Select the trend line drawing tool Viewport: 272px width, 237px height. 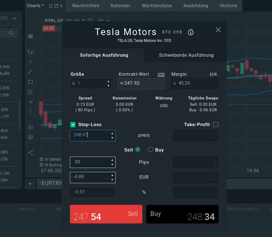pos(31,72)
